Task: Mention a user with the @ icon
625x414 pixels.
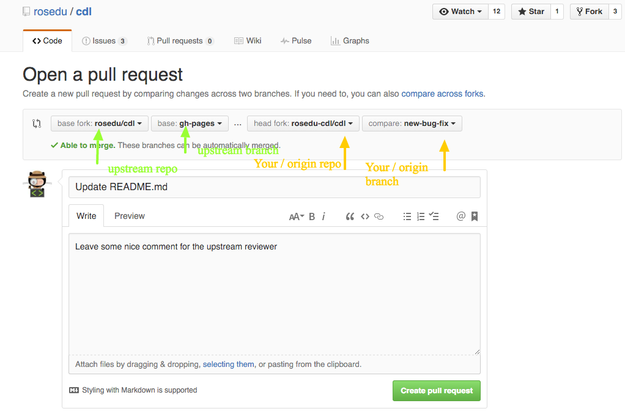Action: pos(460,216)
